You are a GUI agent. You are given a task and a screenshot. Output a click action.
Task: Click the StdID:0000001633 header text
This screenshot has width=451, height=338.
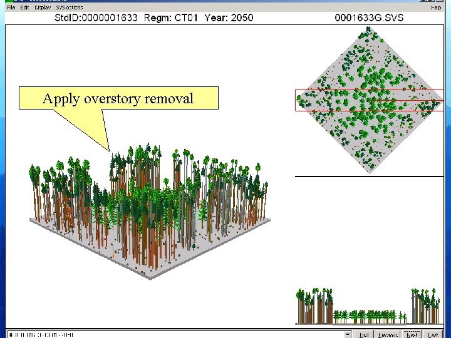pyautogui.click(x=96, y=18)
